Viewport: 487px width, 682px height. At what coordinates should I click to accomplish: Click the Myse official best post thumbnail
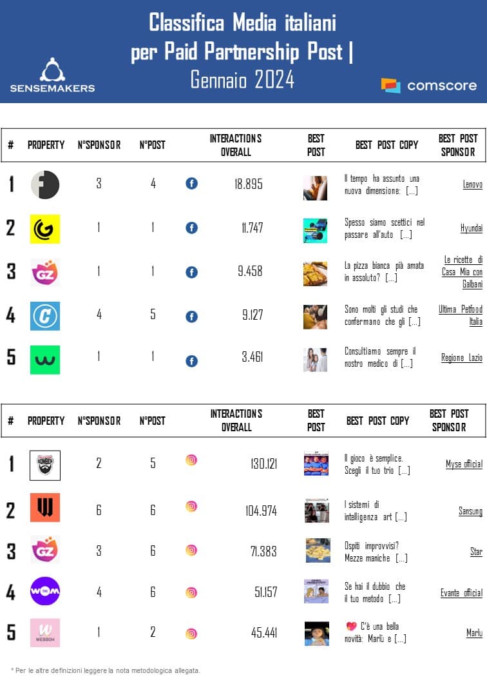[x=316, y=464]
